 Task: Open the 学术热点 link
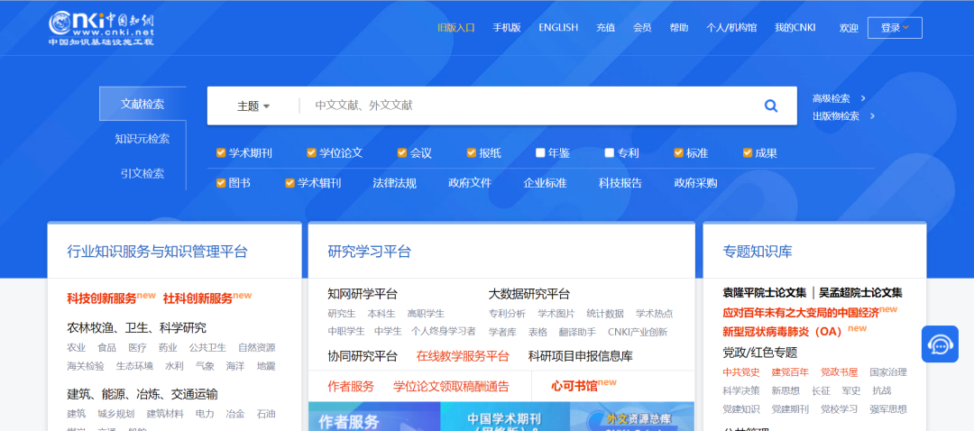tap(654, 314)
